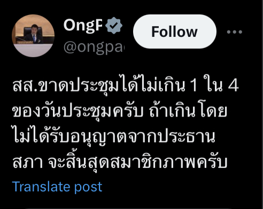Open the circular profile picture
Image resolution: width=263 pixels, height=209 pixels.
point(33,36)
